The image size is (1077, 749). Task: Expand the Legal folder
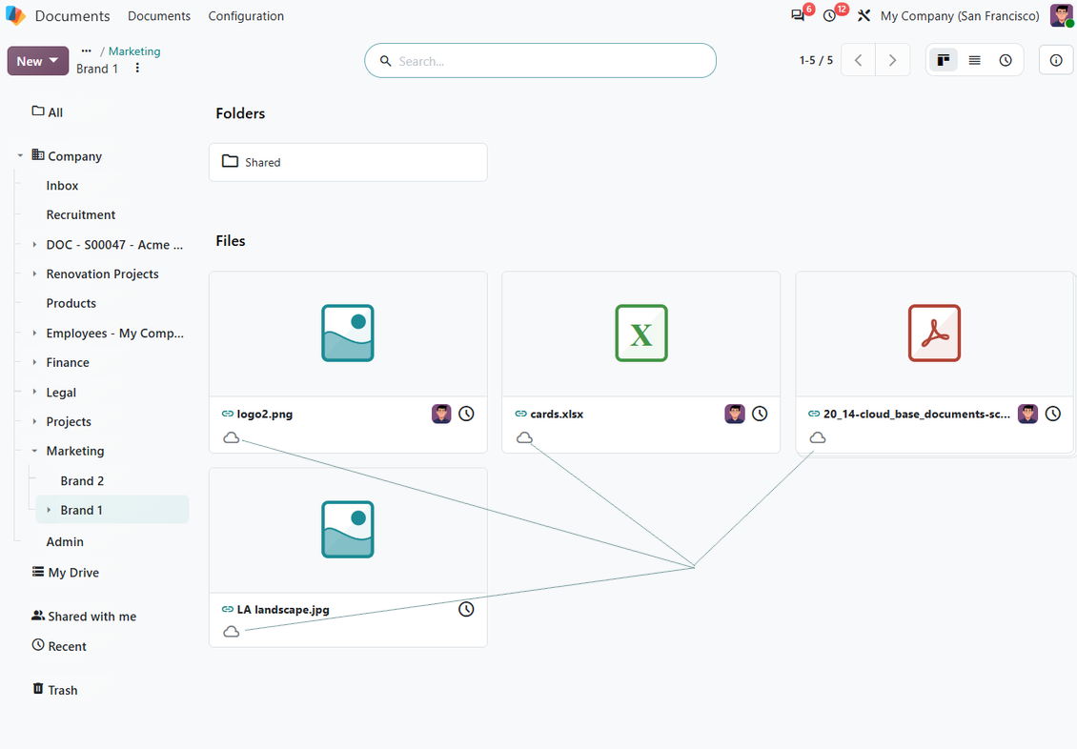[34, 392]
